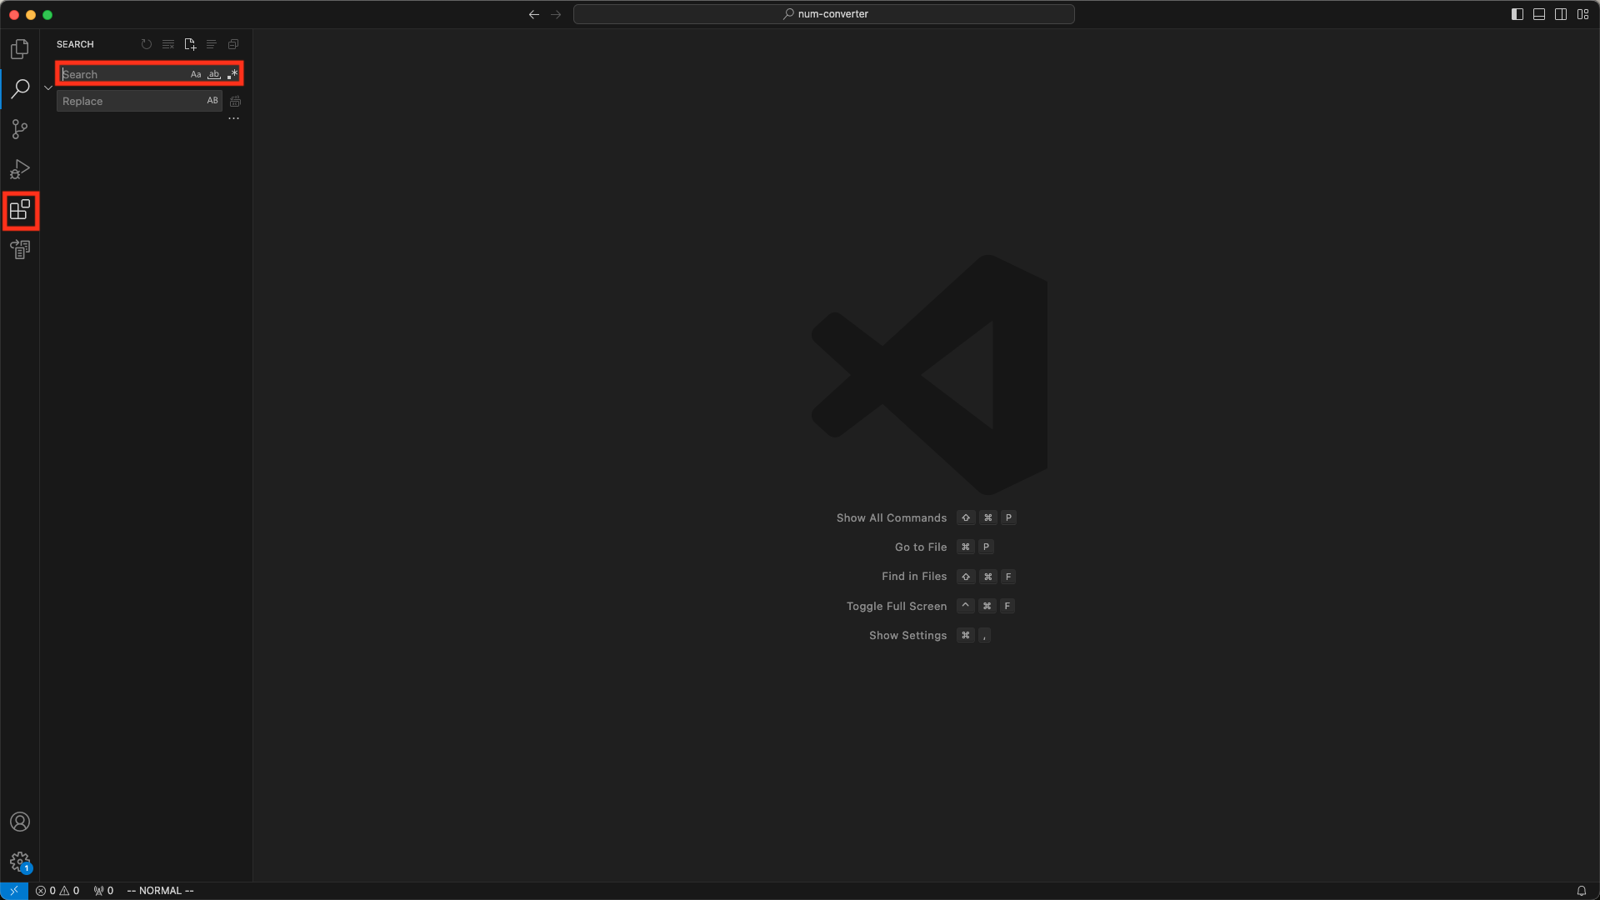Click the Accounts icon in activity bar
Screen dimensions: 1600x900
20,822
